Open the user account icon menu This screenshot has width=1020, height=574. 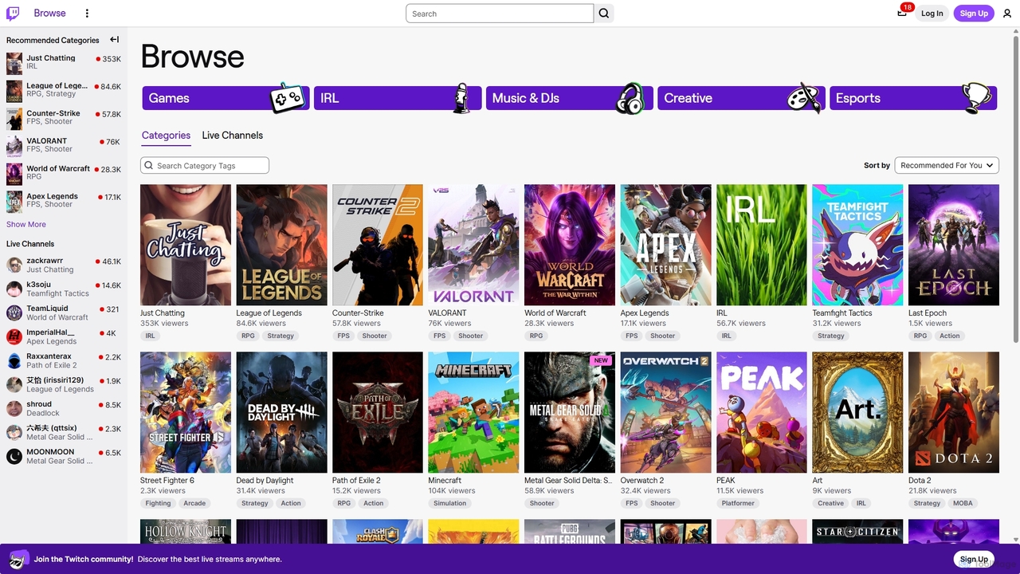(x=1007, y=13)
